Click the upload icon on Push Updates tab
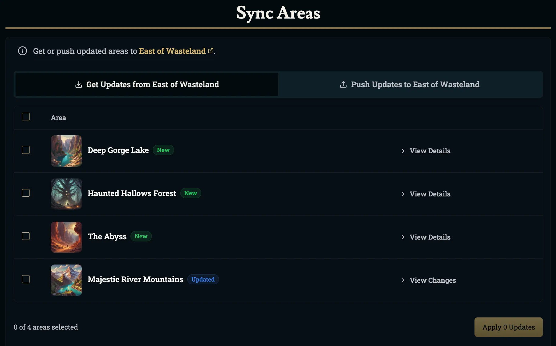Image resolution: width=556 pixels, height=346 pixels. click(343, 85)
